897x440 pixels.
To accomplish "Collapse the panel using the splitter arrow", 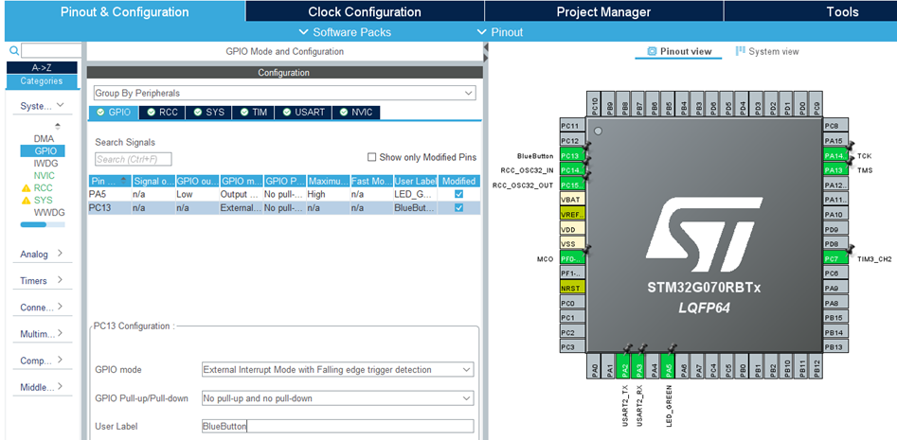I will pos(486,47).
